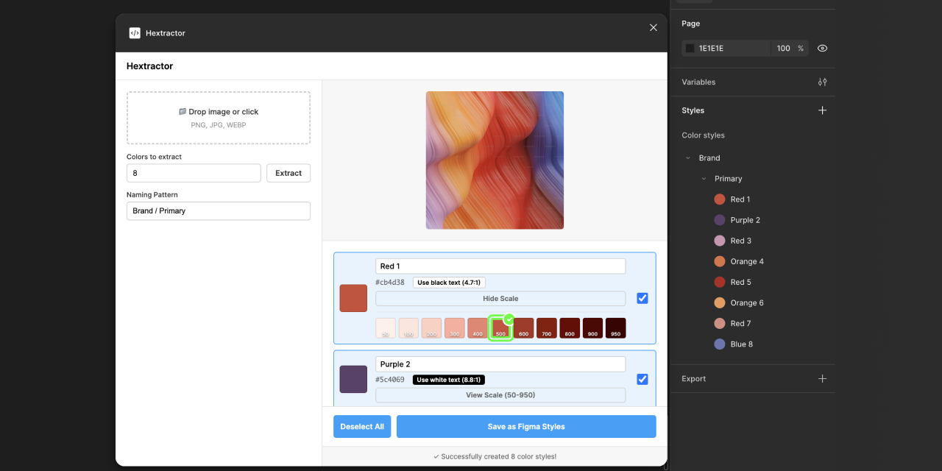
Task: Uncheck the Purple 2 color selection
Action: pos(642,378)
